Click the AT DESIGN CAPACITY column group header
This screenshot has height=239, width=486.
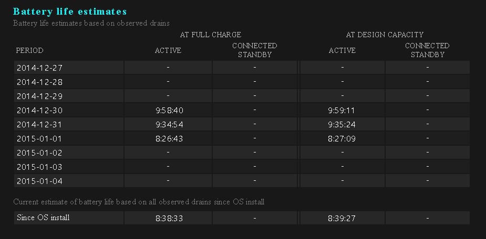point(385,35)
